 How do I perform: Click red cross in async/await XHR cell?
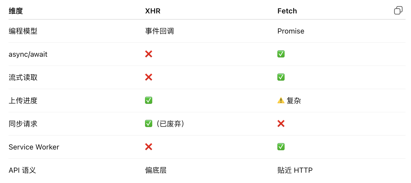[x=149, y=54]
